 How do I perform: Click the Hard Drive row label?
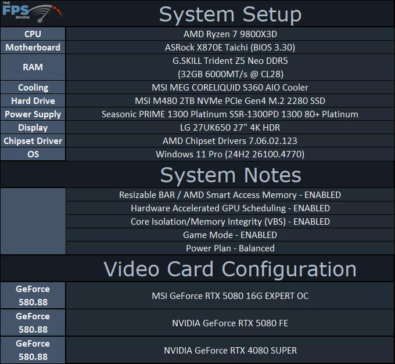[x=33, y=100]
